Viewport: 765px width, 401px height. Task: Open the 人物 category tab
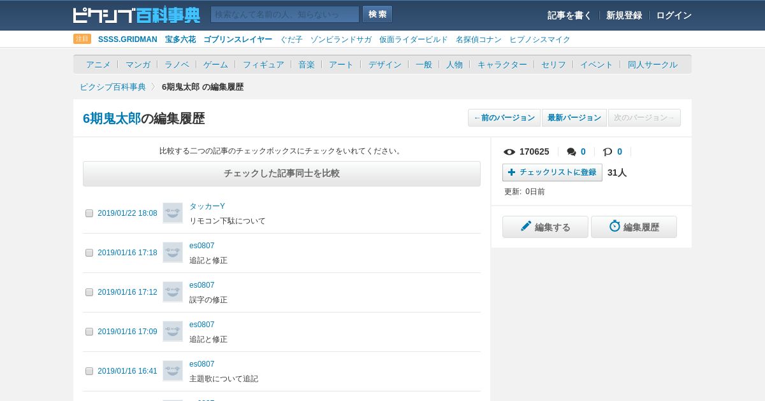[x=455, y=64]
